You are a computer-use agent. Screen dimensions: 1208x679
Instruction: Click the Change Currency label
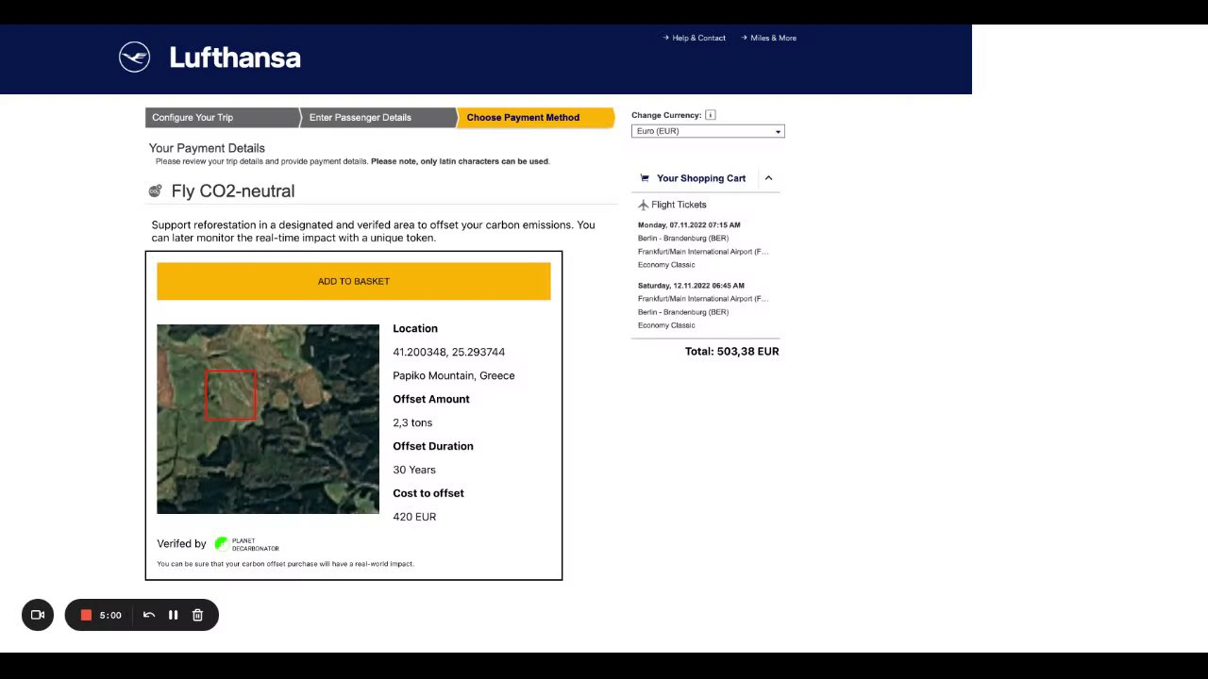[x=666, y=115]
